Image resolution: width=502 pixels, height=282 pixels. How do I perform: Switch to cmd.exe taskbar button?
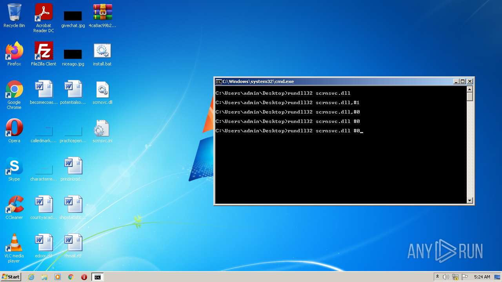(x=98, y=277)
